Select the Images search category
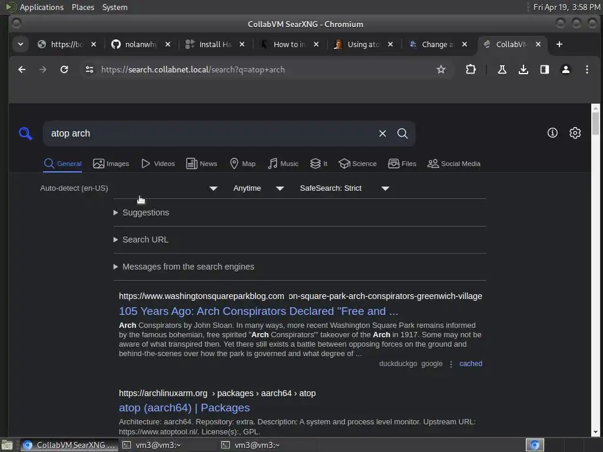This screenshot has width=603, height=452. 111,164
